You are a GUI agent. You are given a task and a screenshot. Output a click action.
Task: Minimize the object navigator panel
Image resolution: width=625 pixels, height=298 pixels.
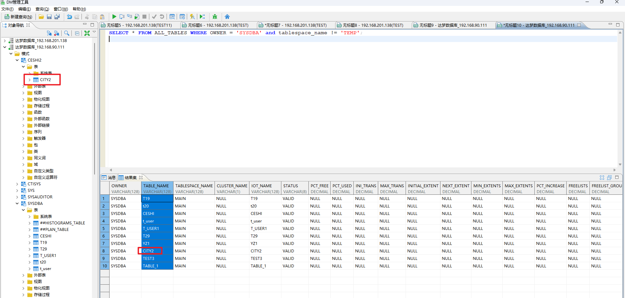(85, 24)
